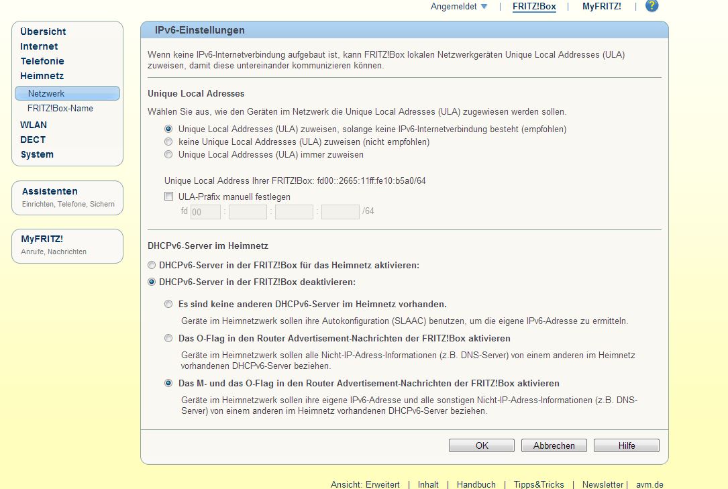The image size is (728, 489).
Task: Open the Assistenten panel
Action: [x=67, y=198]
